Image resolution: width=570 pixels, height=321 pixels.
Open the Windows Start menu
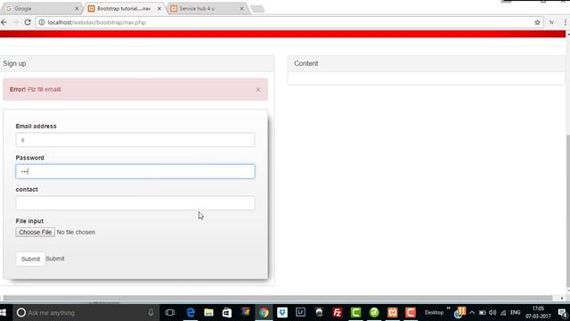click(x=4, y=313)
